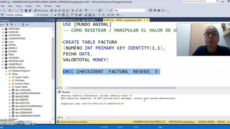The image size is (230, 129).
Task: Click the Parse checkmark icon
Action: coord(55,15)
